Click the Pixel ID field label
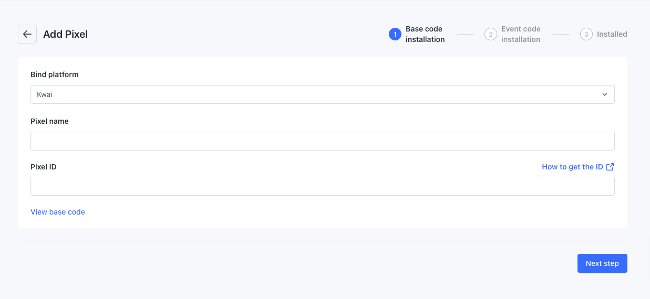Screen dimensions: 650x299 (x=44, y=167)
